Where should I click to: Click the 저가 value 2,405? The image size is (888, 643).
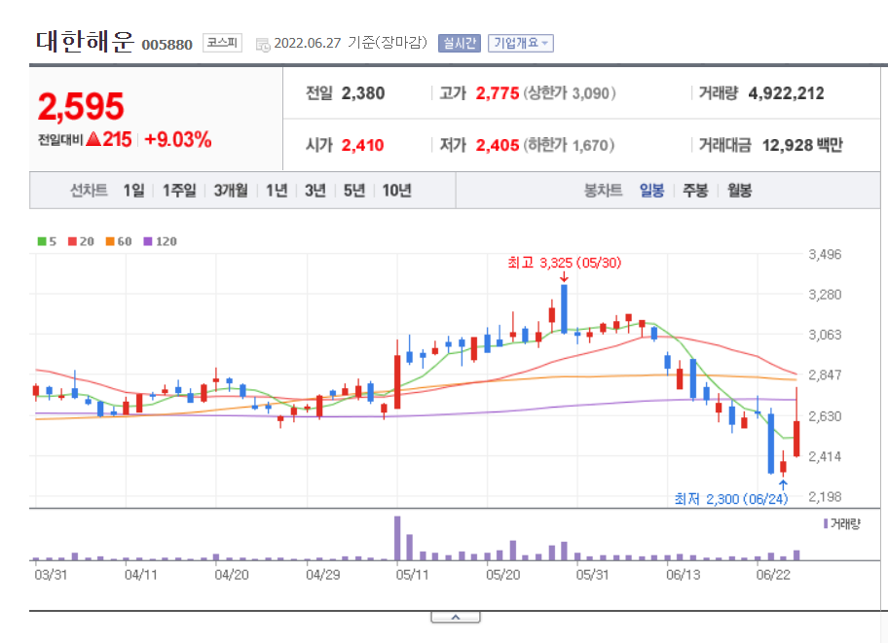pos(498,146)
